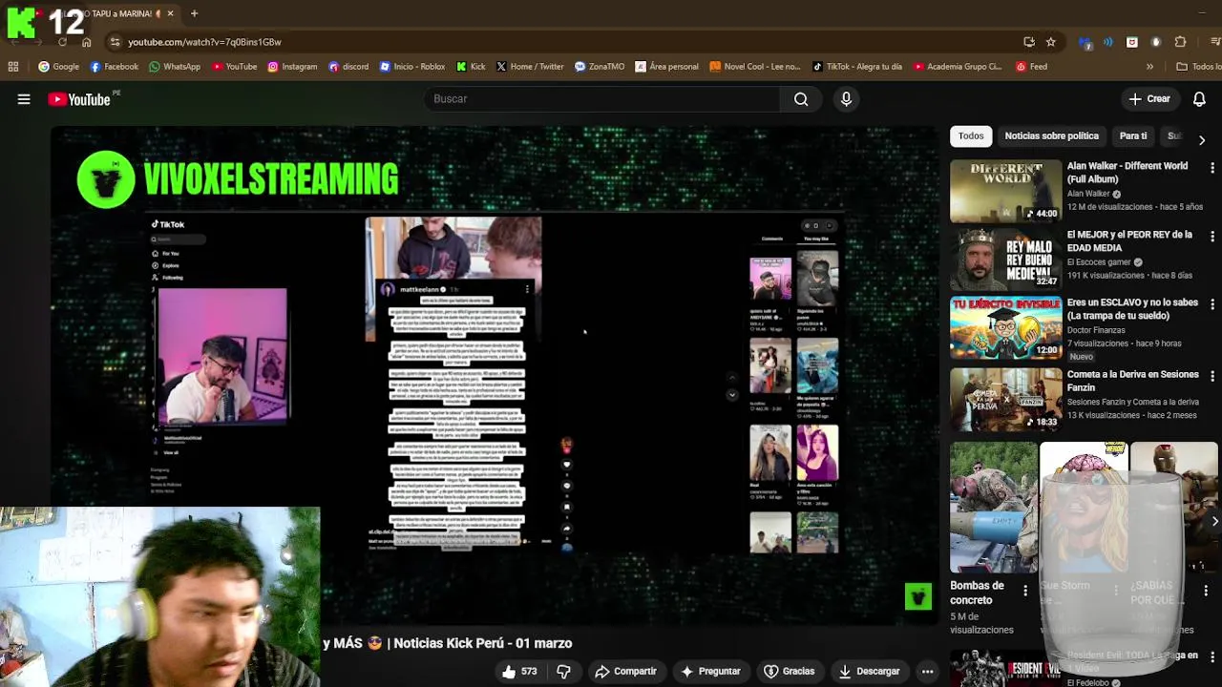
Task: Open the TikTok - Alegra tu día bookmark
Action: (x=856, y=67)
